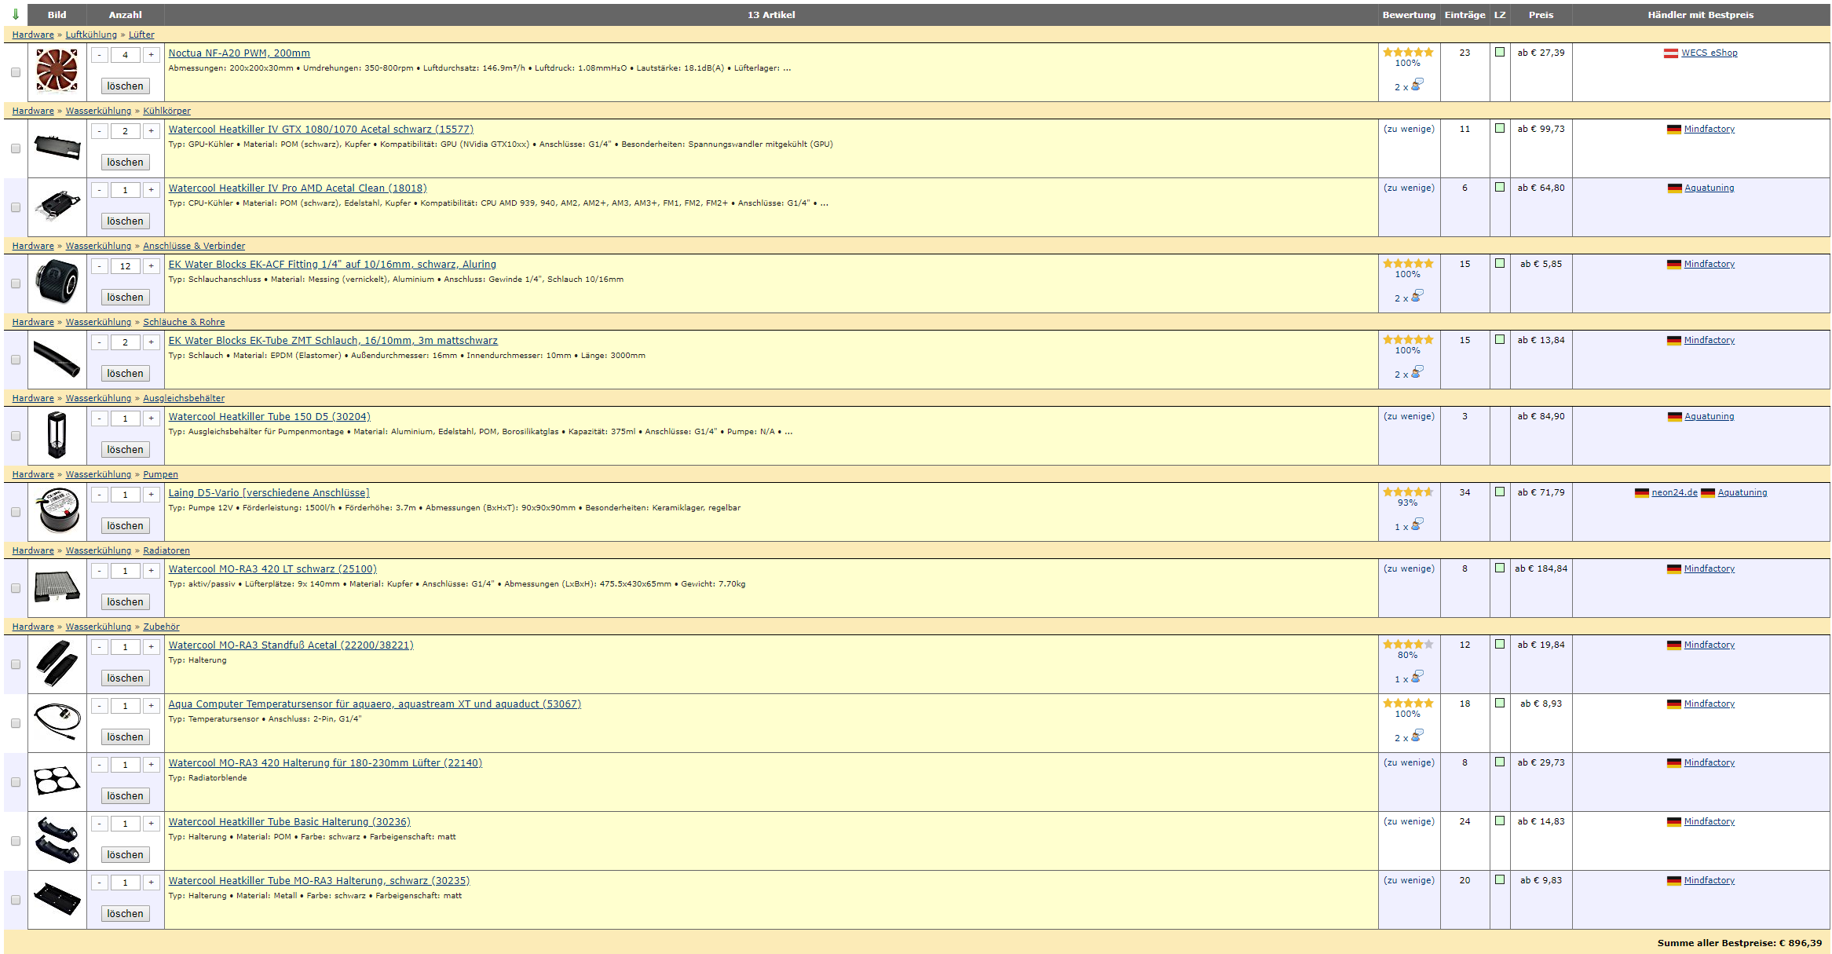The width and height of the screenshot is (1832, 954).
Task: Sort by the Preis column header
Action: [x=1541, y=15]
